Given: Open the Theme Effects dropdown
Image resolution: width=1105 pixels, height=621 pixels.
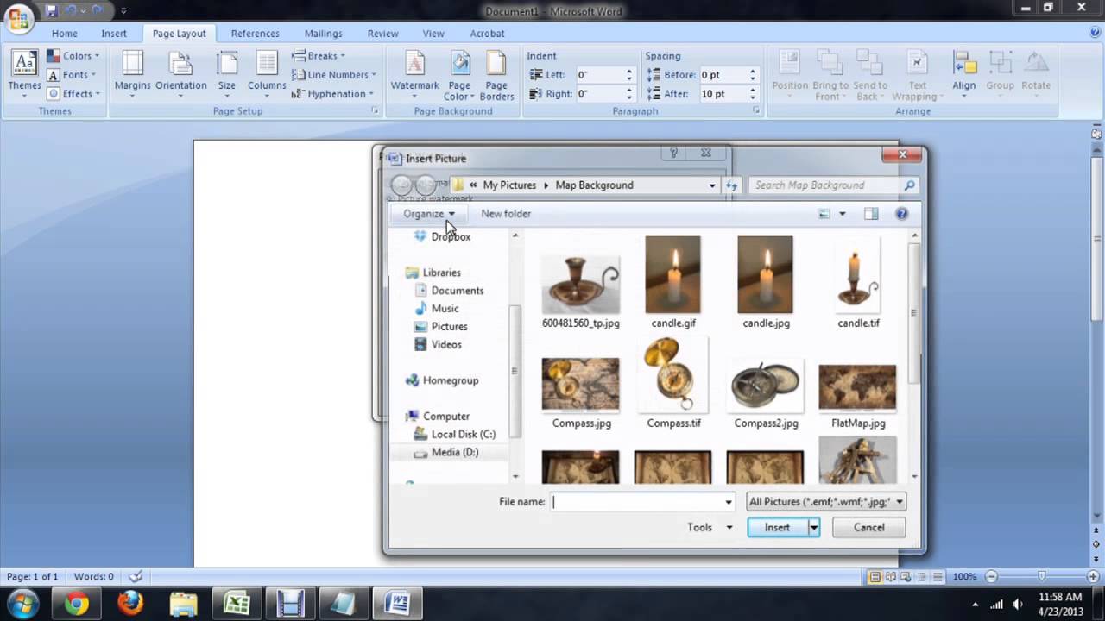Looking at the screenshot, I should tap(73, 94).
